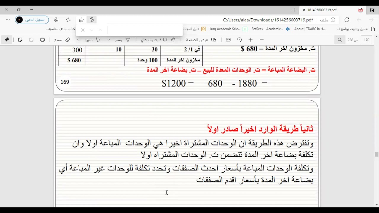Open the تحميل وتثبيت برنامج bookmark

click(356, 29)
